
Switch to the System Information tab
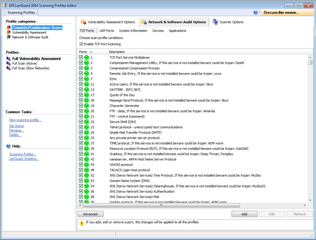133,31
